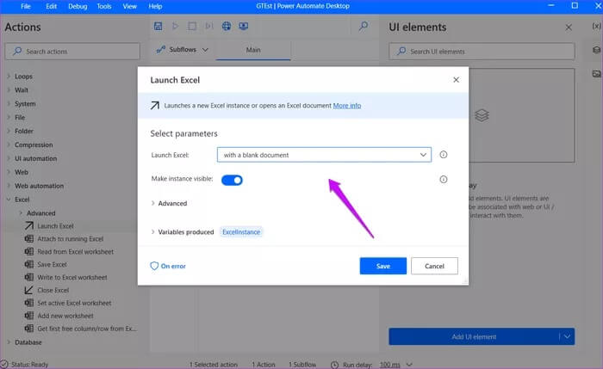
Task: Close the Launch Excel dialog
Action: click(456, 80)
